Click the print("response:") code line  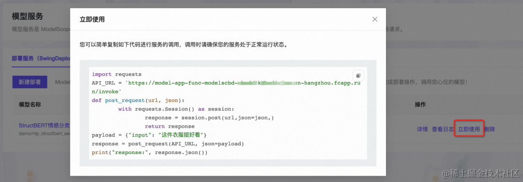point(150,152)
